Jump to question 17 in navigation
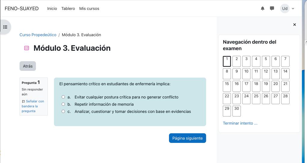Screen dimensions: 307x163 (246, 86)
